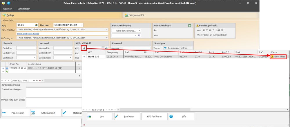Open the Bestellt am dropdown
The height and width of the screenshot is (127, 290).
[x=35, y=58]
